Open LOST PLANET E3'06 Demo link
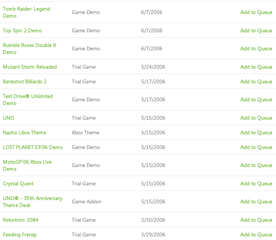 [x=33, y=147]
